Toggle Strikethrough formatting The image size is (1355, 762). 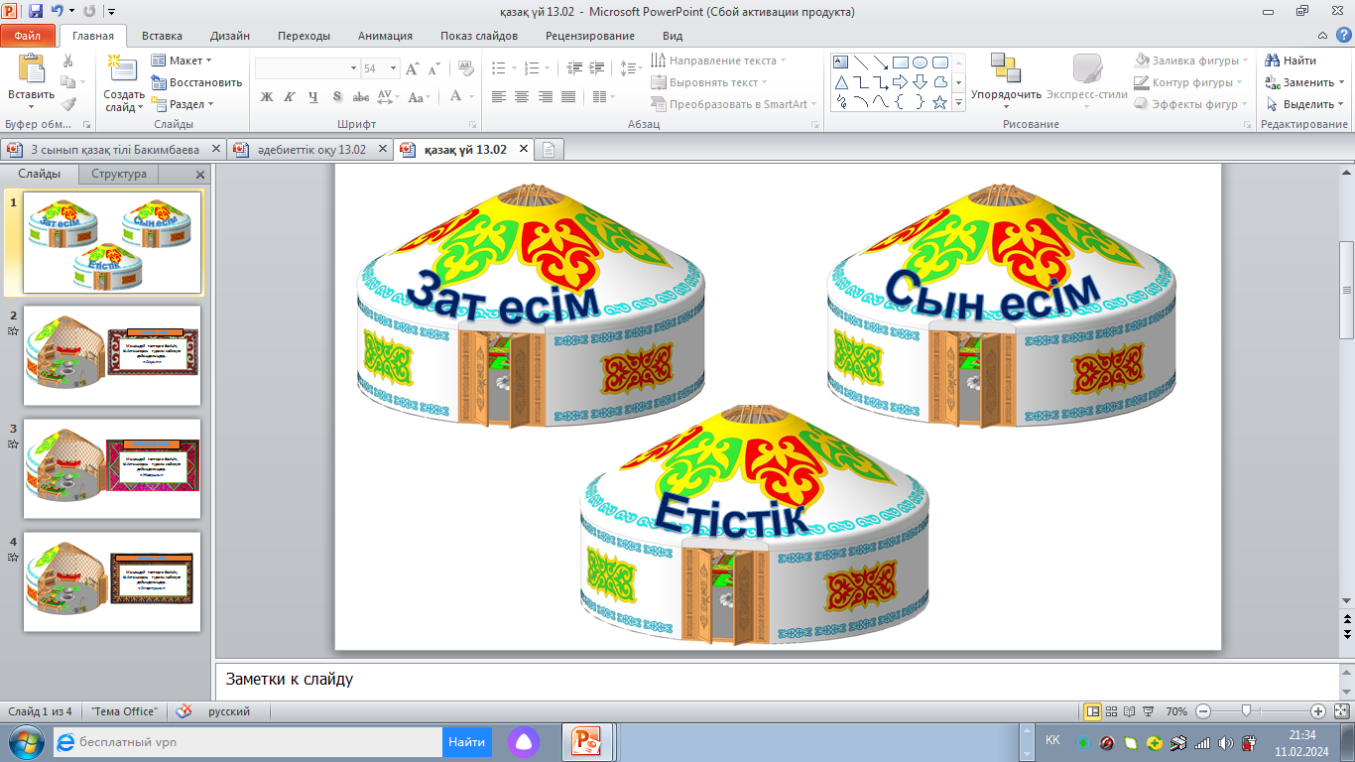(x=361, y=96)
